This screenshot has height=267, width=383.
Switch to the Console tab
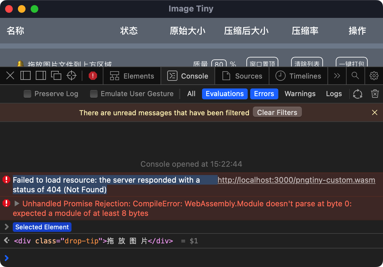pyautogui.click(x=188, y=76)
